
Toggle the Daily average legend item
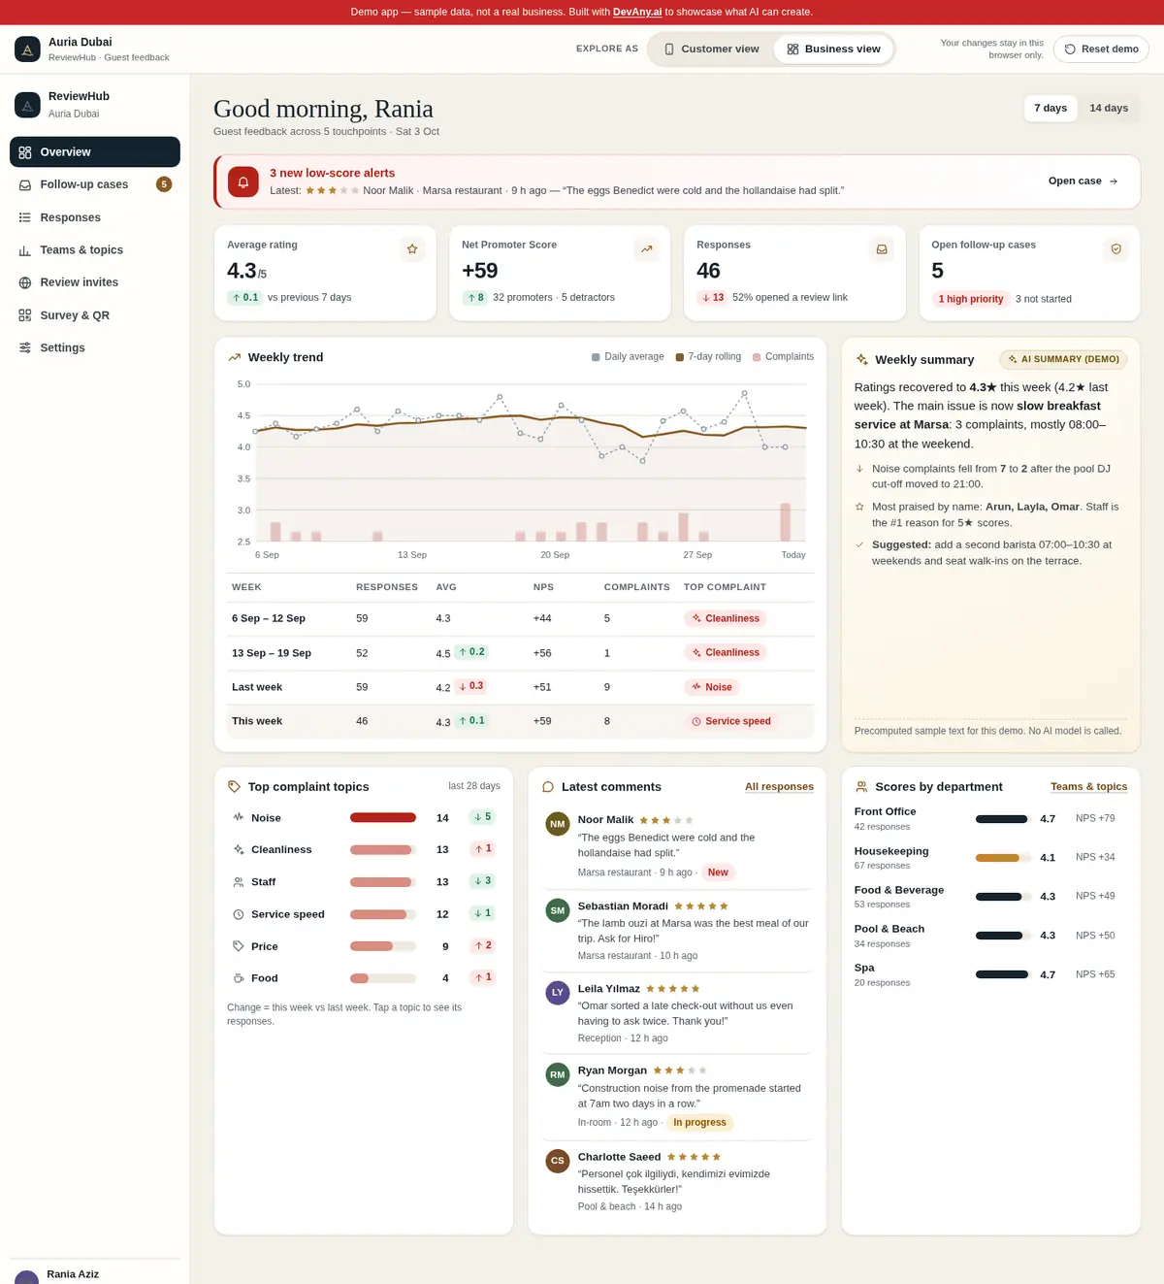tap(628, 357)
